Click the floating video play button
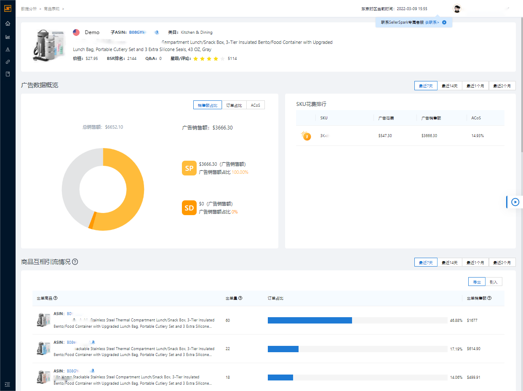Screen dimensions: 523x391 (515, 202)
